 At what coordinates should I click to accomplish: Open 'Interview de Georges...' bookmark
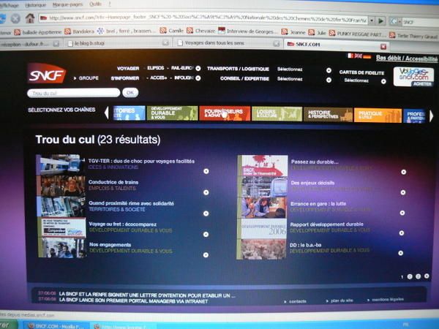click(248, 31)
